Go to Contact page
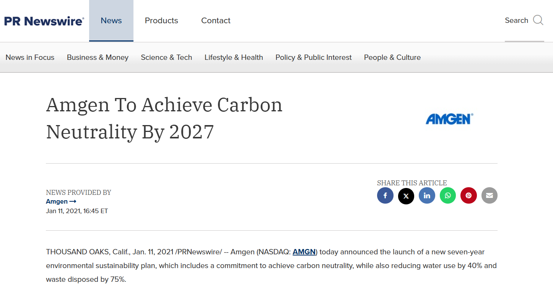553x294 pixels. [x=216, y=21]
